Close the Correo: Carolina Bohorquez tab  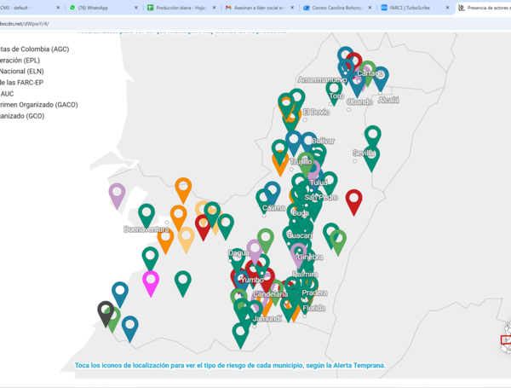(370, 8)
